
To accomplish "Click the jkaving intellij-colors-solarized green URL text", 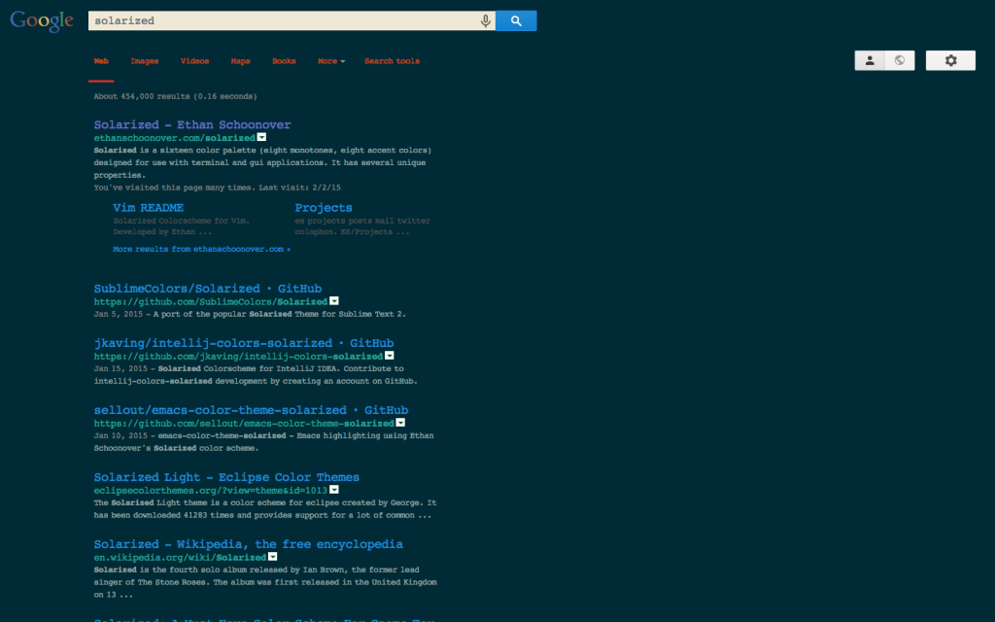I will [239, 356].
